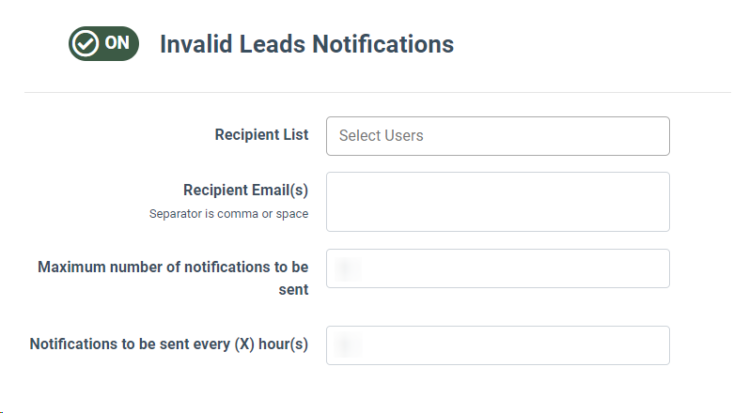Click the Notifications to be sent every label
This screenshot has height=413, width=749.
tap(169, 344)
